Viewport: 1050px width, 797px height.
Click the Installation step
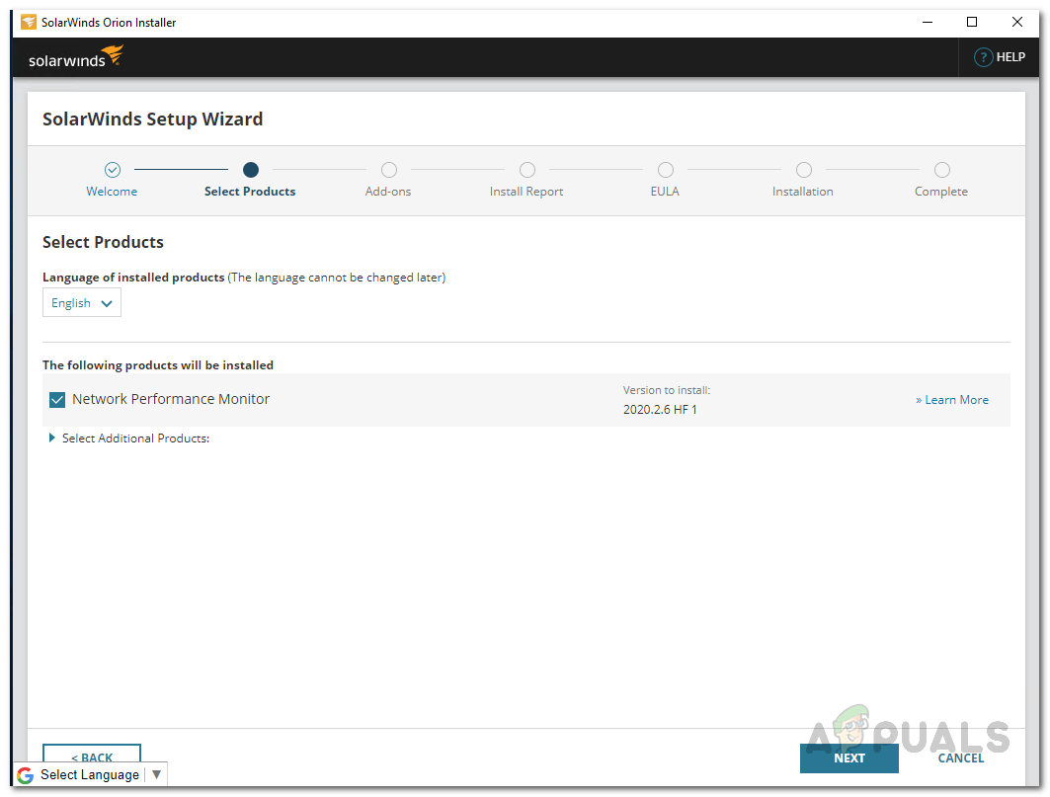coord(803,180)
